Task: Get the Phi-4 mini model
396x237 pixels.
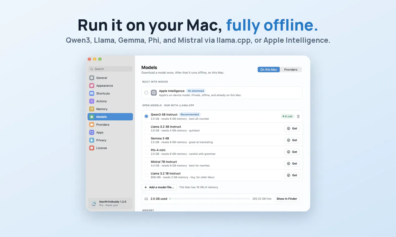Action: tap(292, 152)
